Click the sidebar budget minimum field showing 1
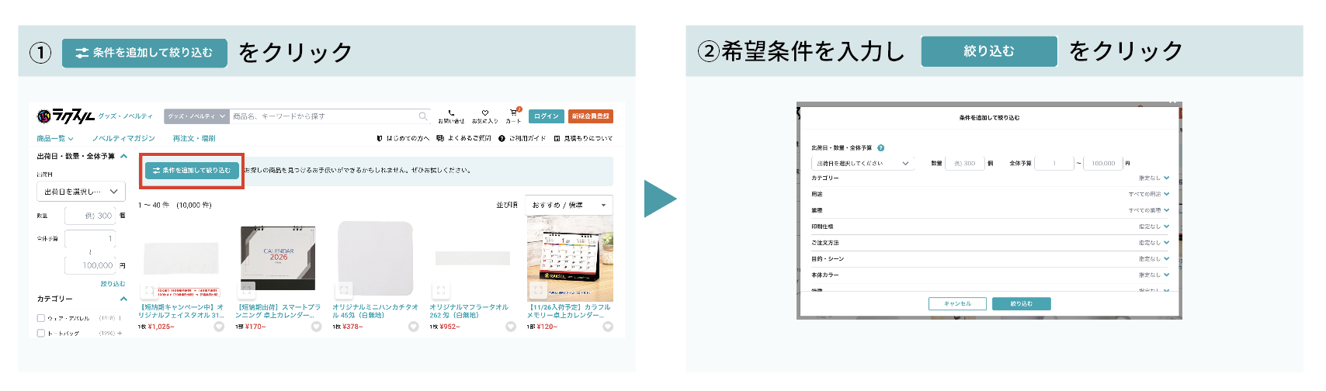 pos(90,239)
